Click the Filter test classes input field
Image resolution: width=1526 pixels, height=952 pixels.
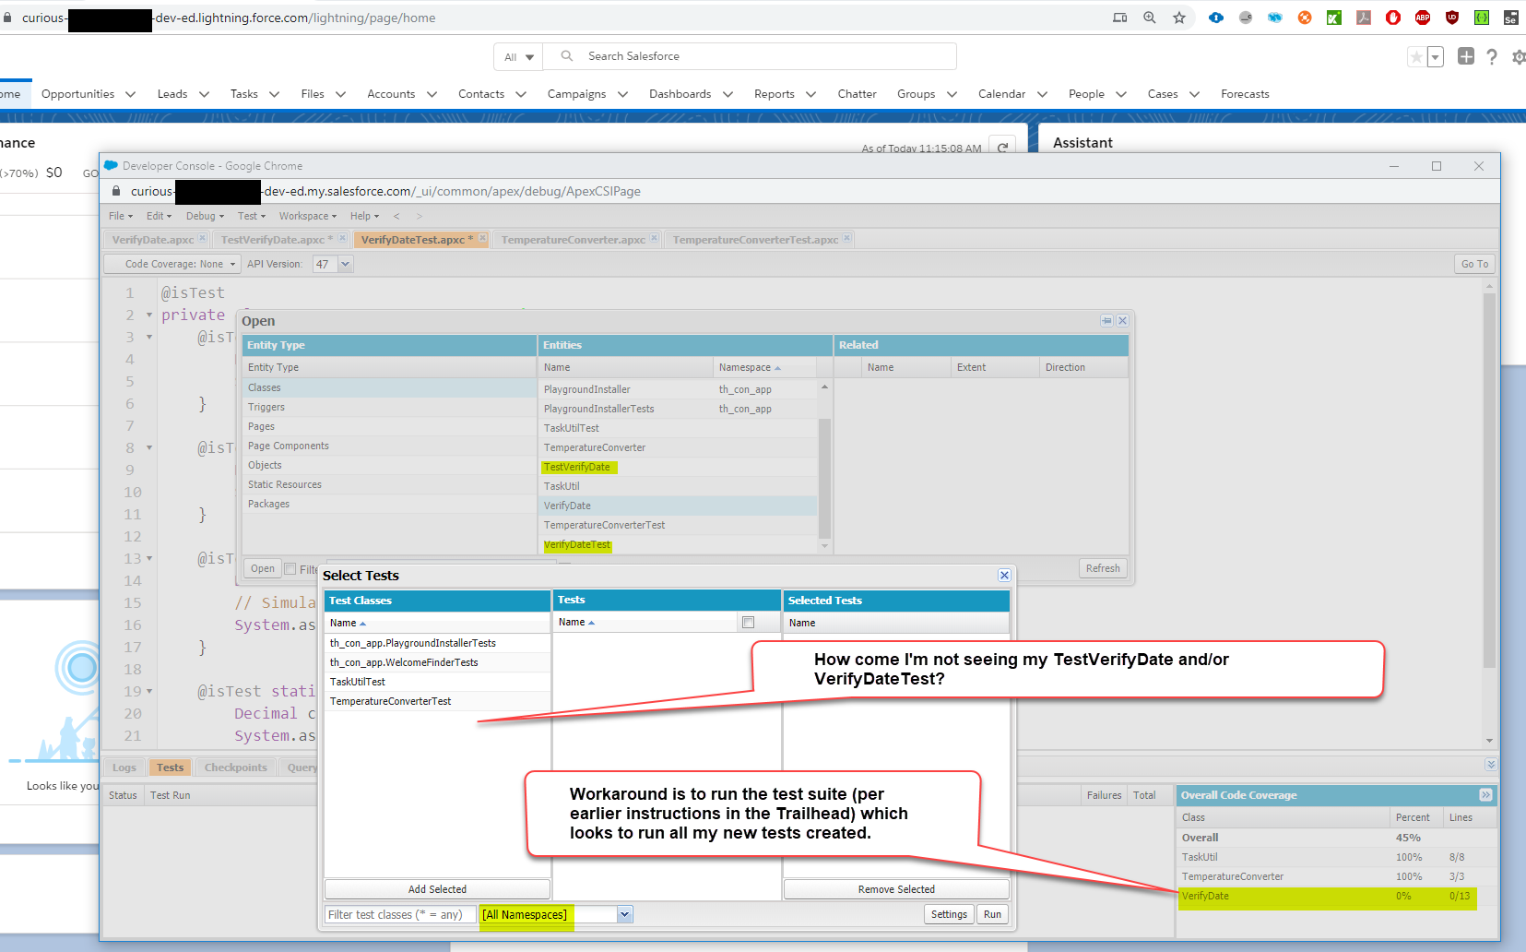[399, 915]
